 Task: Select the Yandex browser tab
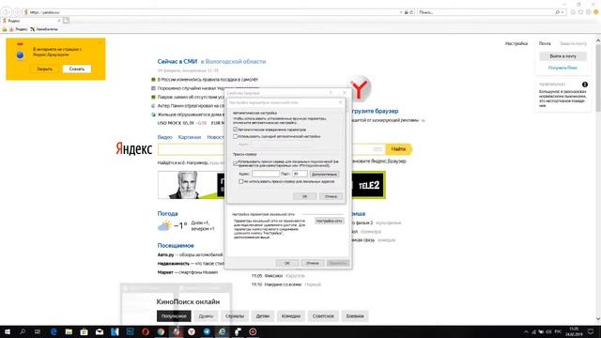click(31, 21)
